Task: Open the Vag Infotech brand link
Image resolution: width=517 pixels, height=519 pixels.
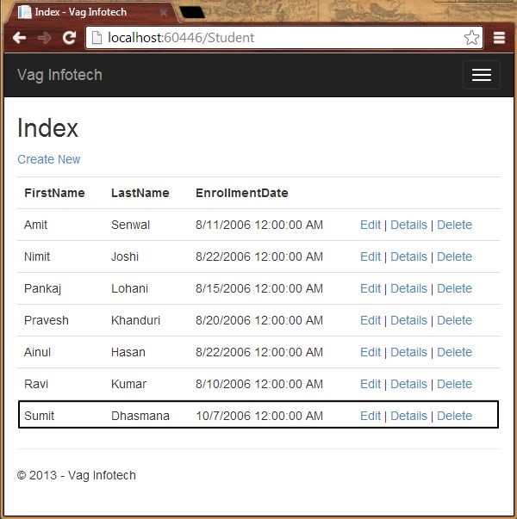Action: pos(59,75)
